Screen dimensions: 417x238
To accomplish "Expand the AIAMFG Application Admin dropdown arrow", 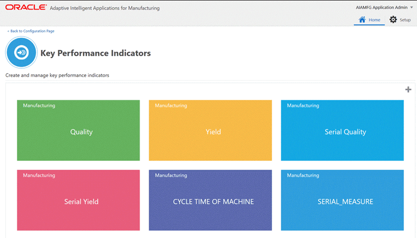I will [x=412, y=7].
